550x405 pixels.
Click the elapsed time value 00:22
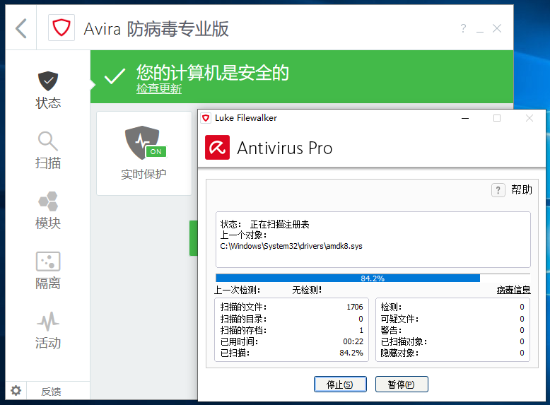pos(353,341)
